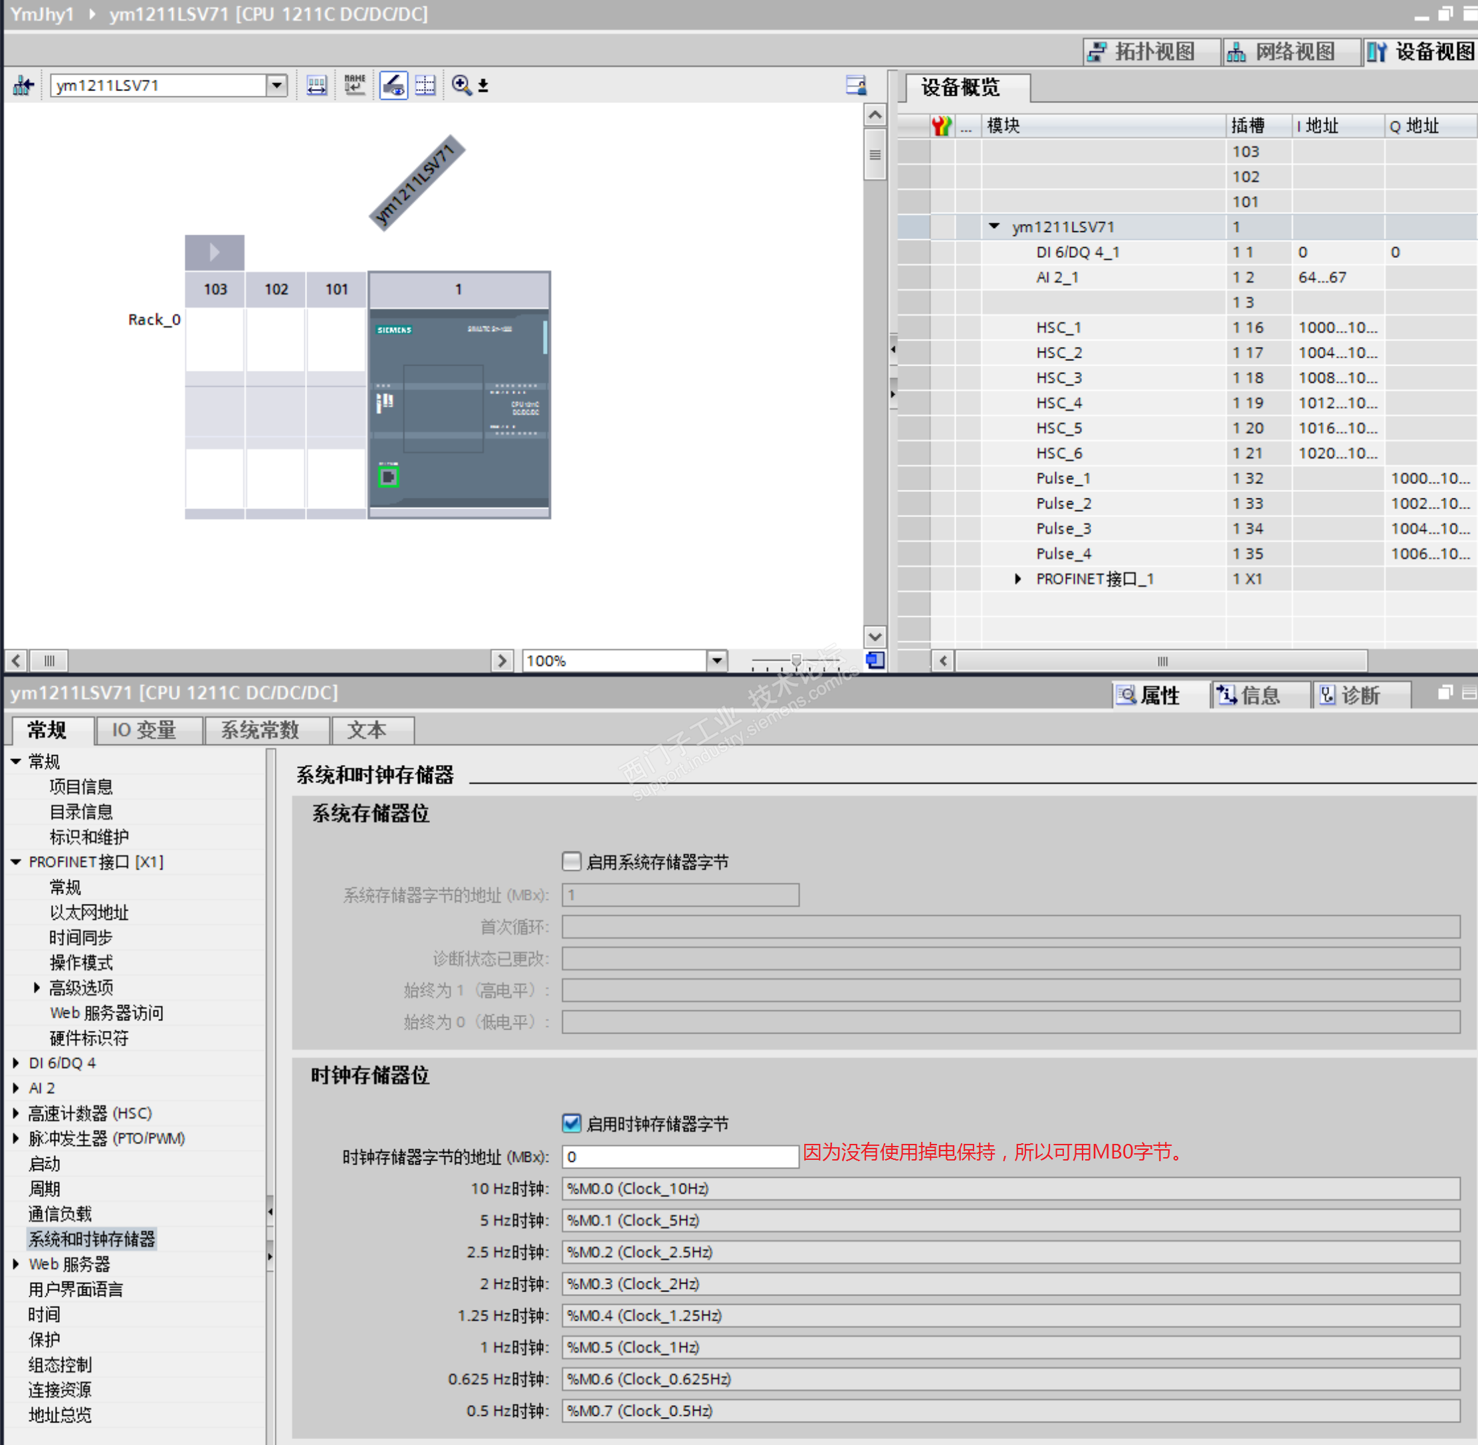Open the 拓扑视图 topology view

pos(1142,52)
